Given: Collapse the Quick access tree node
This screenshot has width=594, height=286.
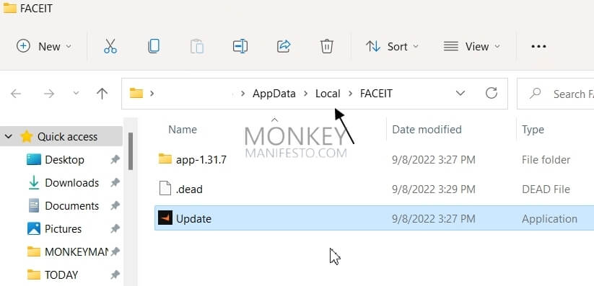Looking at the screenshot, I should (x=9, y=137).
